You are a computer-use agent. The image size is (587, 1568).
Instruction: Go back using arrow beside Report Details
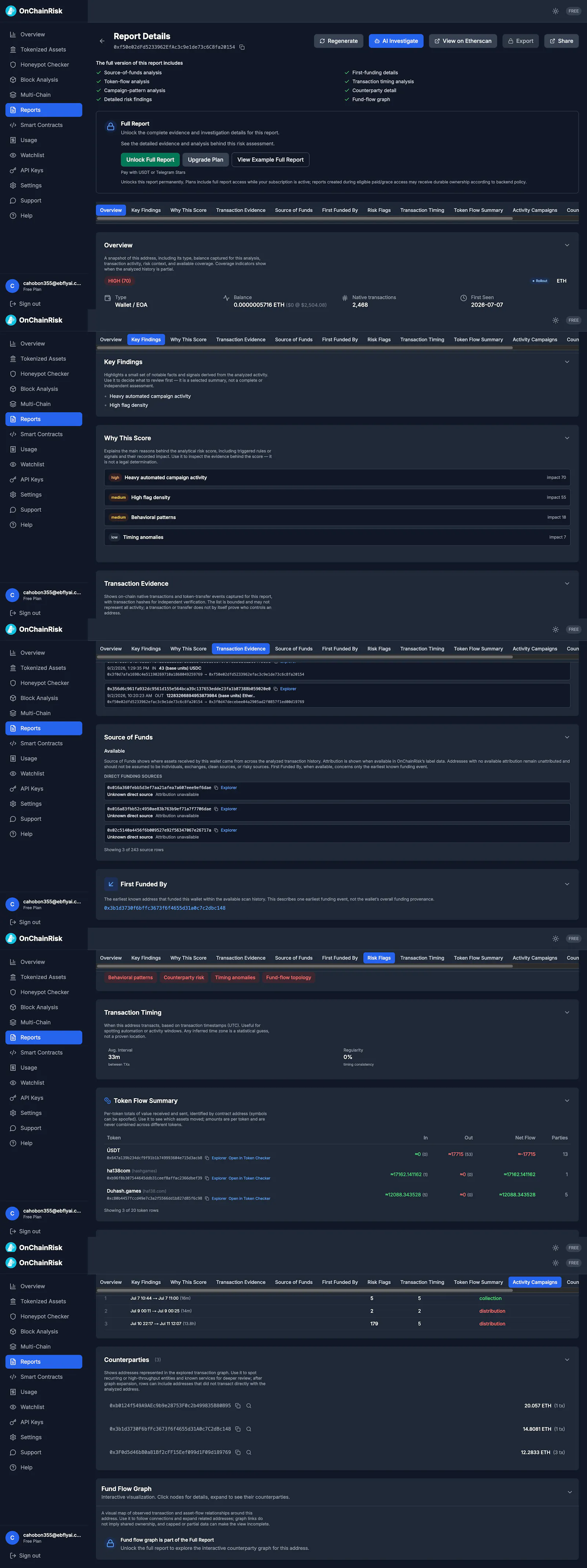(102, 41)
